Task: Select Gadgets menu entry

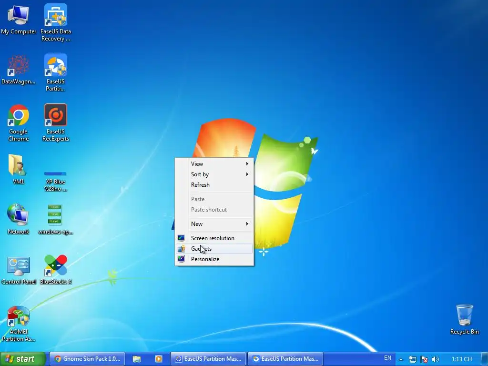Action: tap(214, 249)
